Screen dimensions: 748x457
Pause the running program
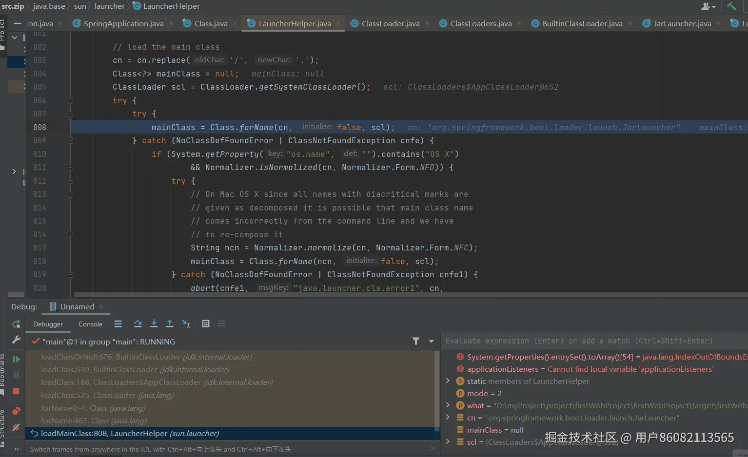tap(16, 375)
